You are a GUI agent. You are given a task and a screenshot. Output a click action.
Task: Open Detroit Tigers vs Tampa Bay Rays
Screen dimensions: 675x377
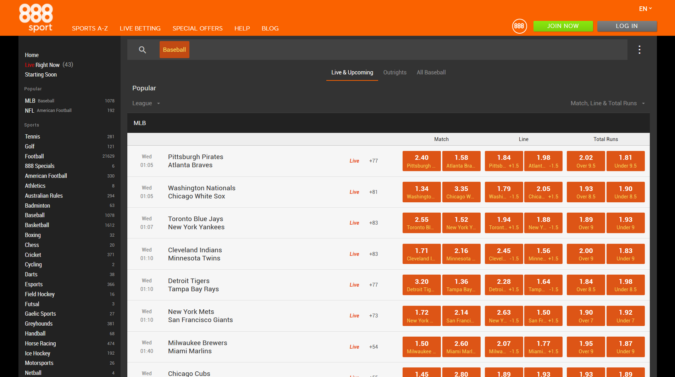pyautogui.click(x=193, y=285)
